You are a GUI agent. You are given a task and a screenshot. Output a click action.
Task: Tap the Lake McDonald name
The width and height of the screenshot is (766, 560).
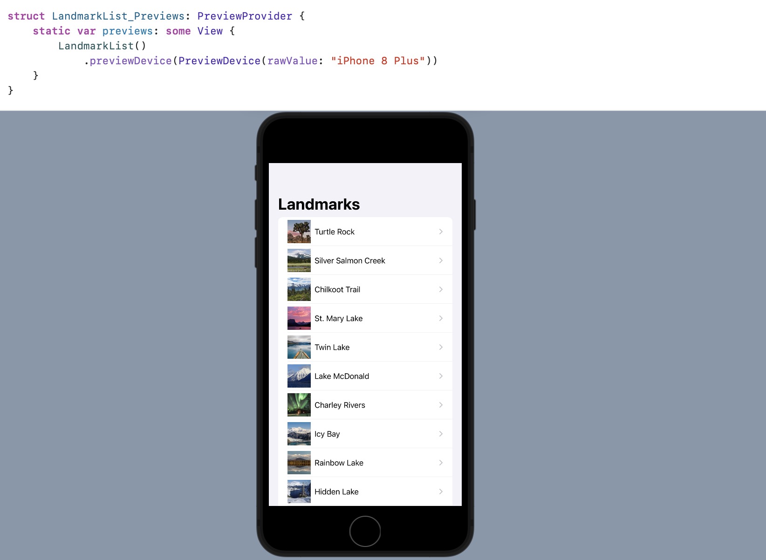point(342,376)
